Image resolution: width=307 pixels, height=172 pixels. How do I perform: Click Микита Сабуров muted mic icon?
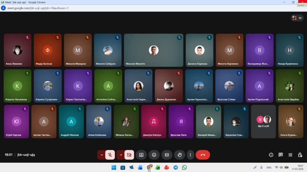click(118, 37)
